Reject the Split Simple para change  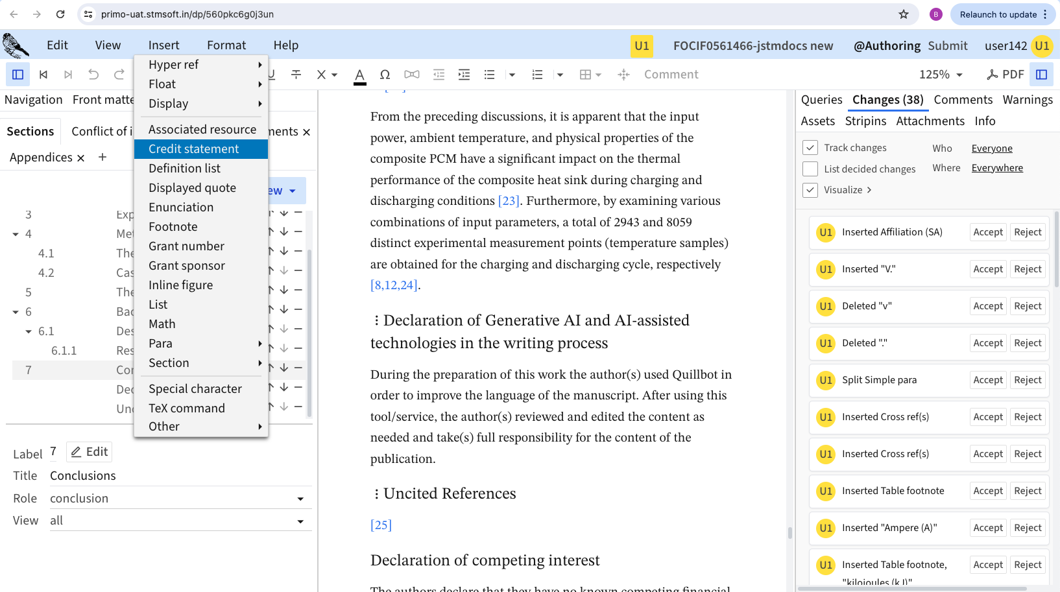(x=1028, y=380)
